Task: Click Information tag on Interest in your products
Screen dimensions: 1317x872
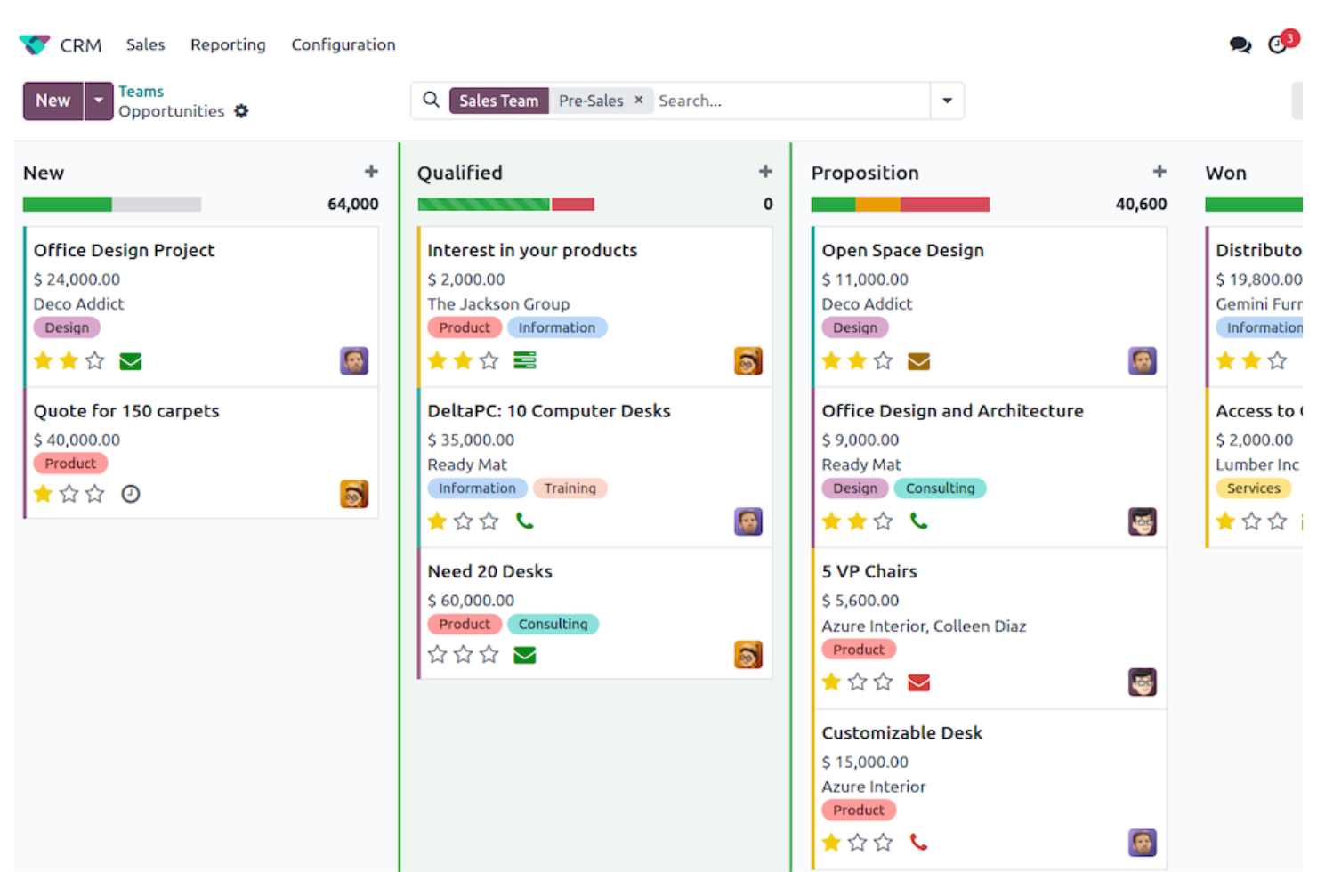Action: [x=557, y=327]
